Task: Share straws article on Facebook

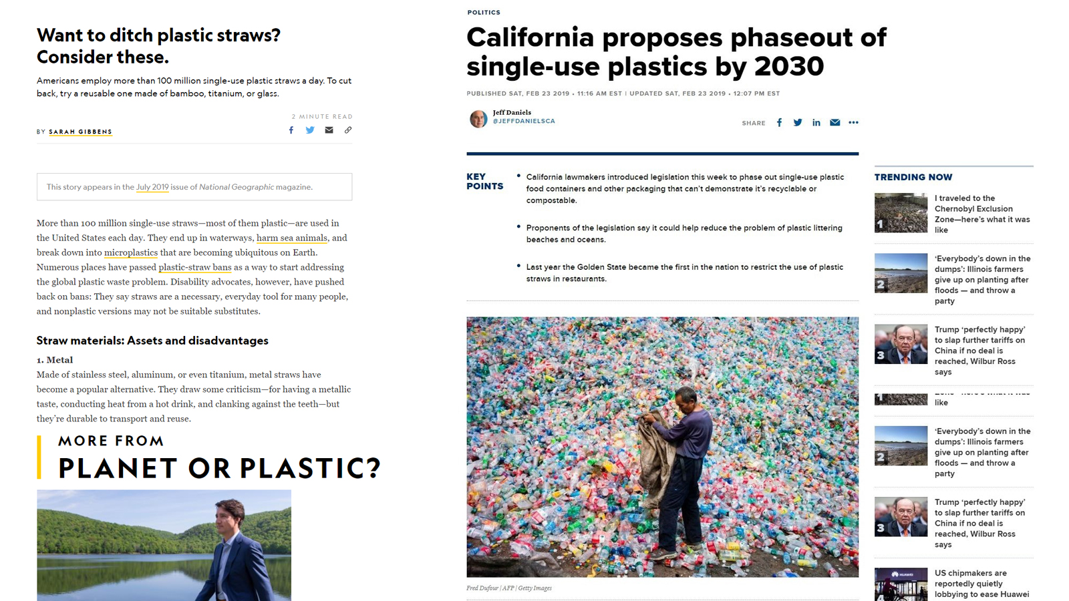Action: [x=291, y=130]
